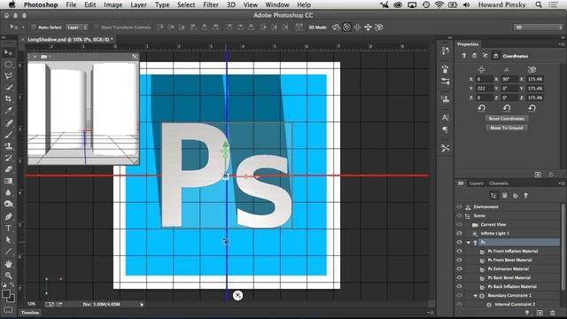Open the Auto-Select Layer dropdown
The image size is (567, 319).
(x=77, y=27)
